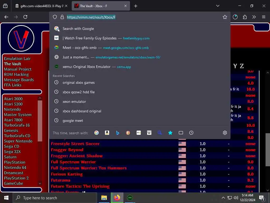The image size is (270, 203).
Task: Open the Super Nintendo system link
Action: tap(18, 141)
